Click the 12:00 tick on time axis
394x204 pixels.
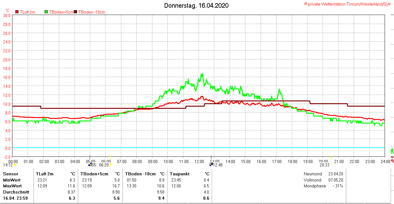click(x=199, y=161)
